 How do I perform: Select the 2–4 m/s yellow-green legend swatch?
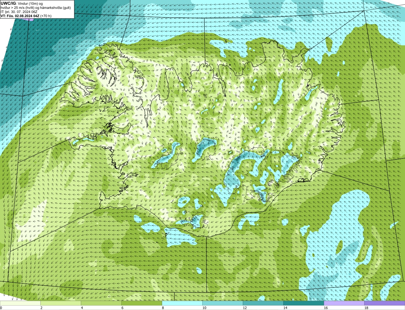coord(61,303)
